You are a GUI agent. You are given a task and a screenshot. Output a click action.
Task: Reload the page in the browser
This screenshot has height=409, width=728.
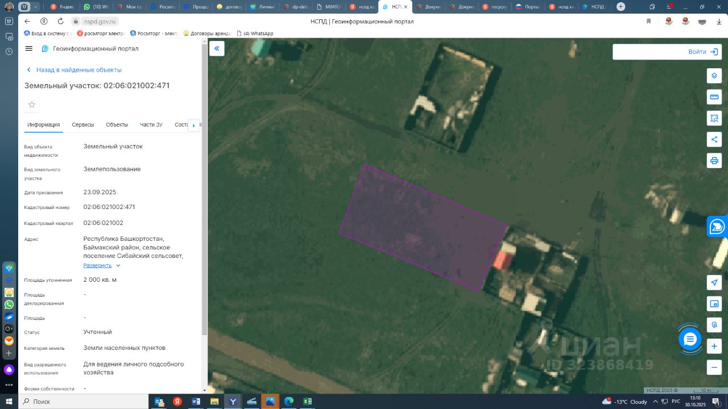point(60,21)
